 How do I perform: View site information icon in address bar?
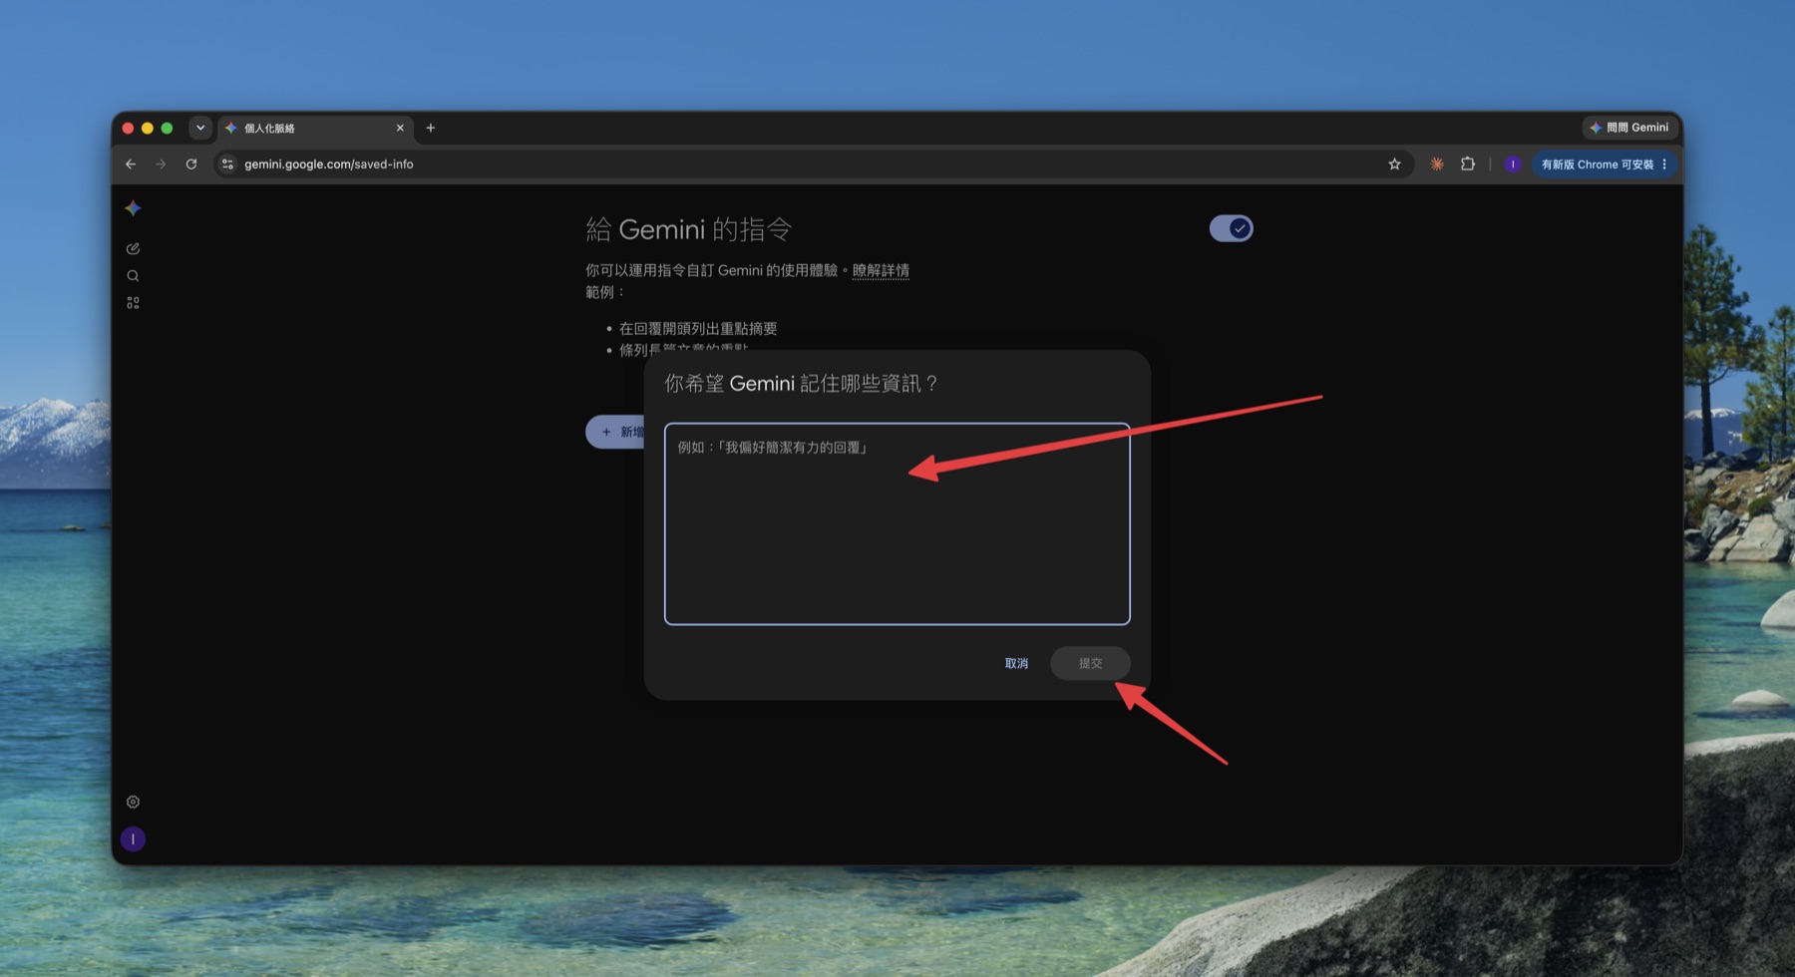coord(227,164)
